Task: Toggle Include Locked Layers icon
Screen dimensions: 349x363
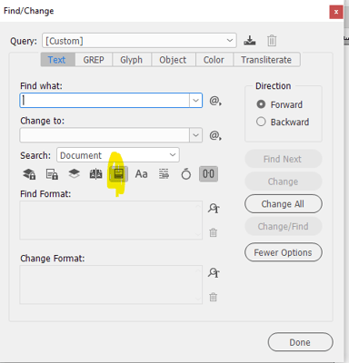Action: click(29, 174)
